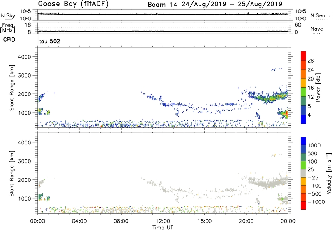
Task: Click the "Nave" legend label
Action: pyautogui.click(x=317, y=29)
